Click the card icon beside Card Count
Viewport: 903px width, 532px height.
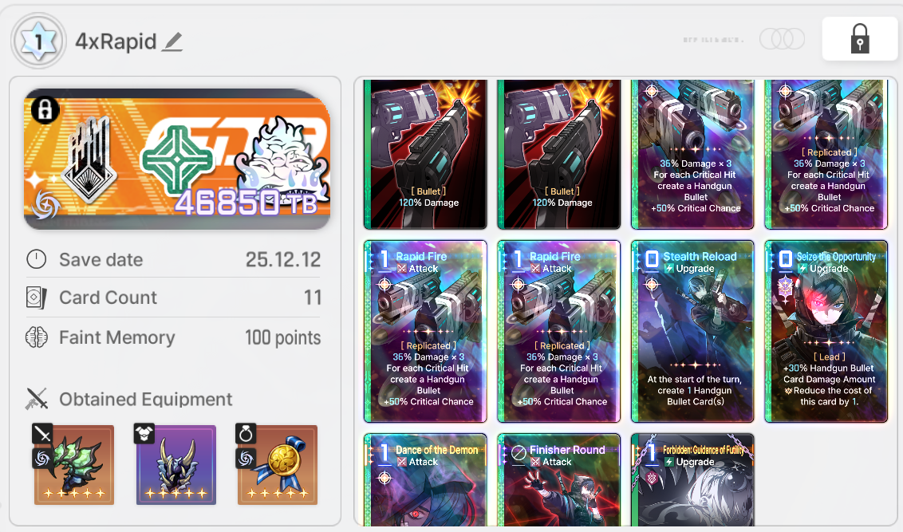(36, 298)
